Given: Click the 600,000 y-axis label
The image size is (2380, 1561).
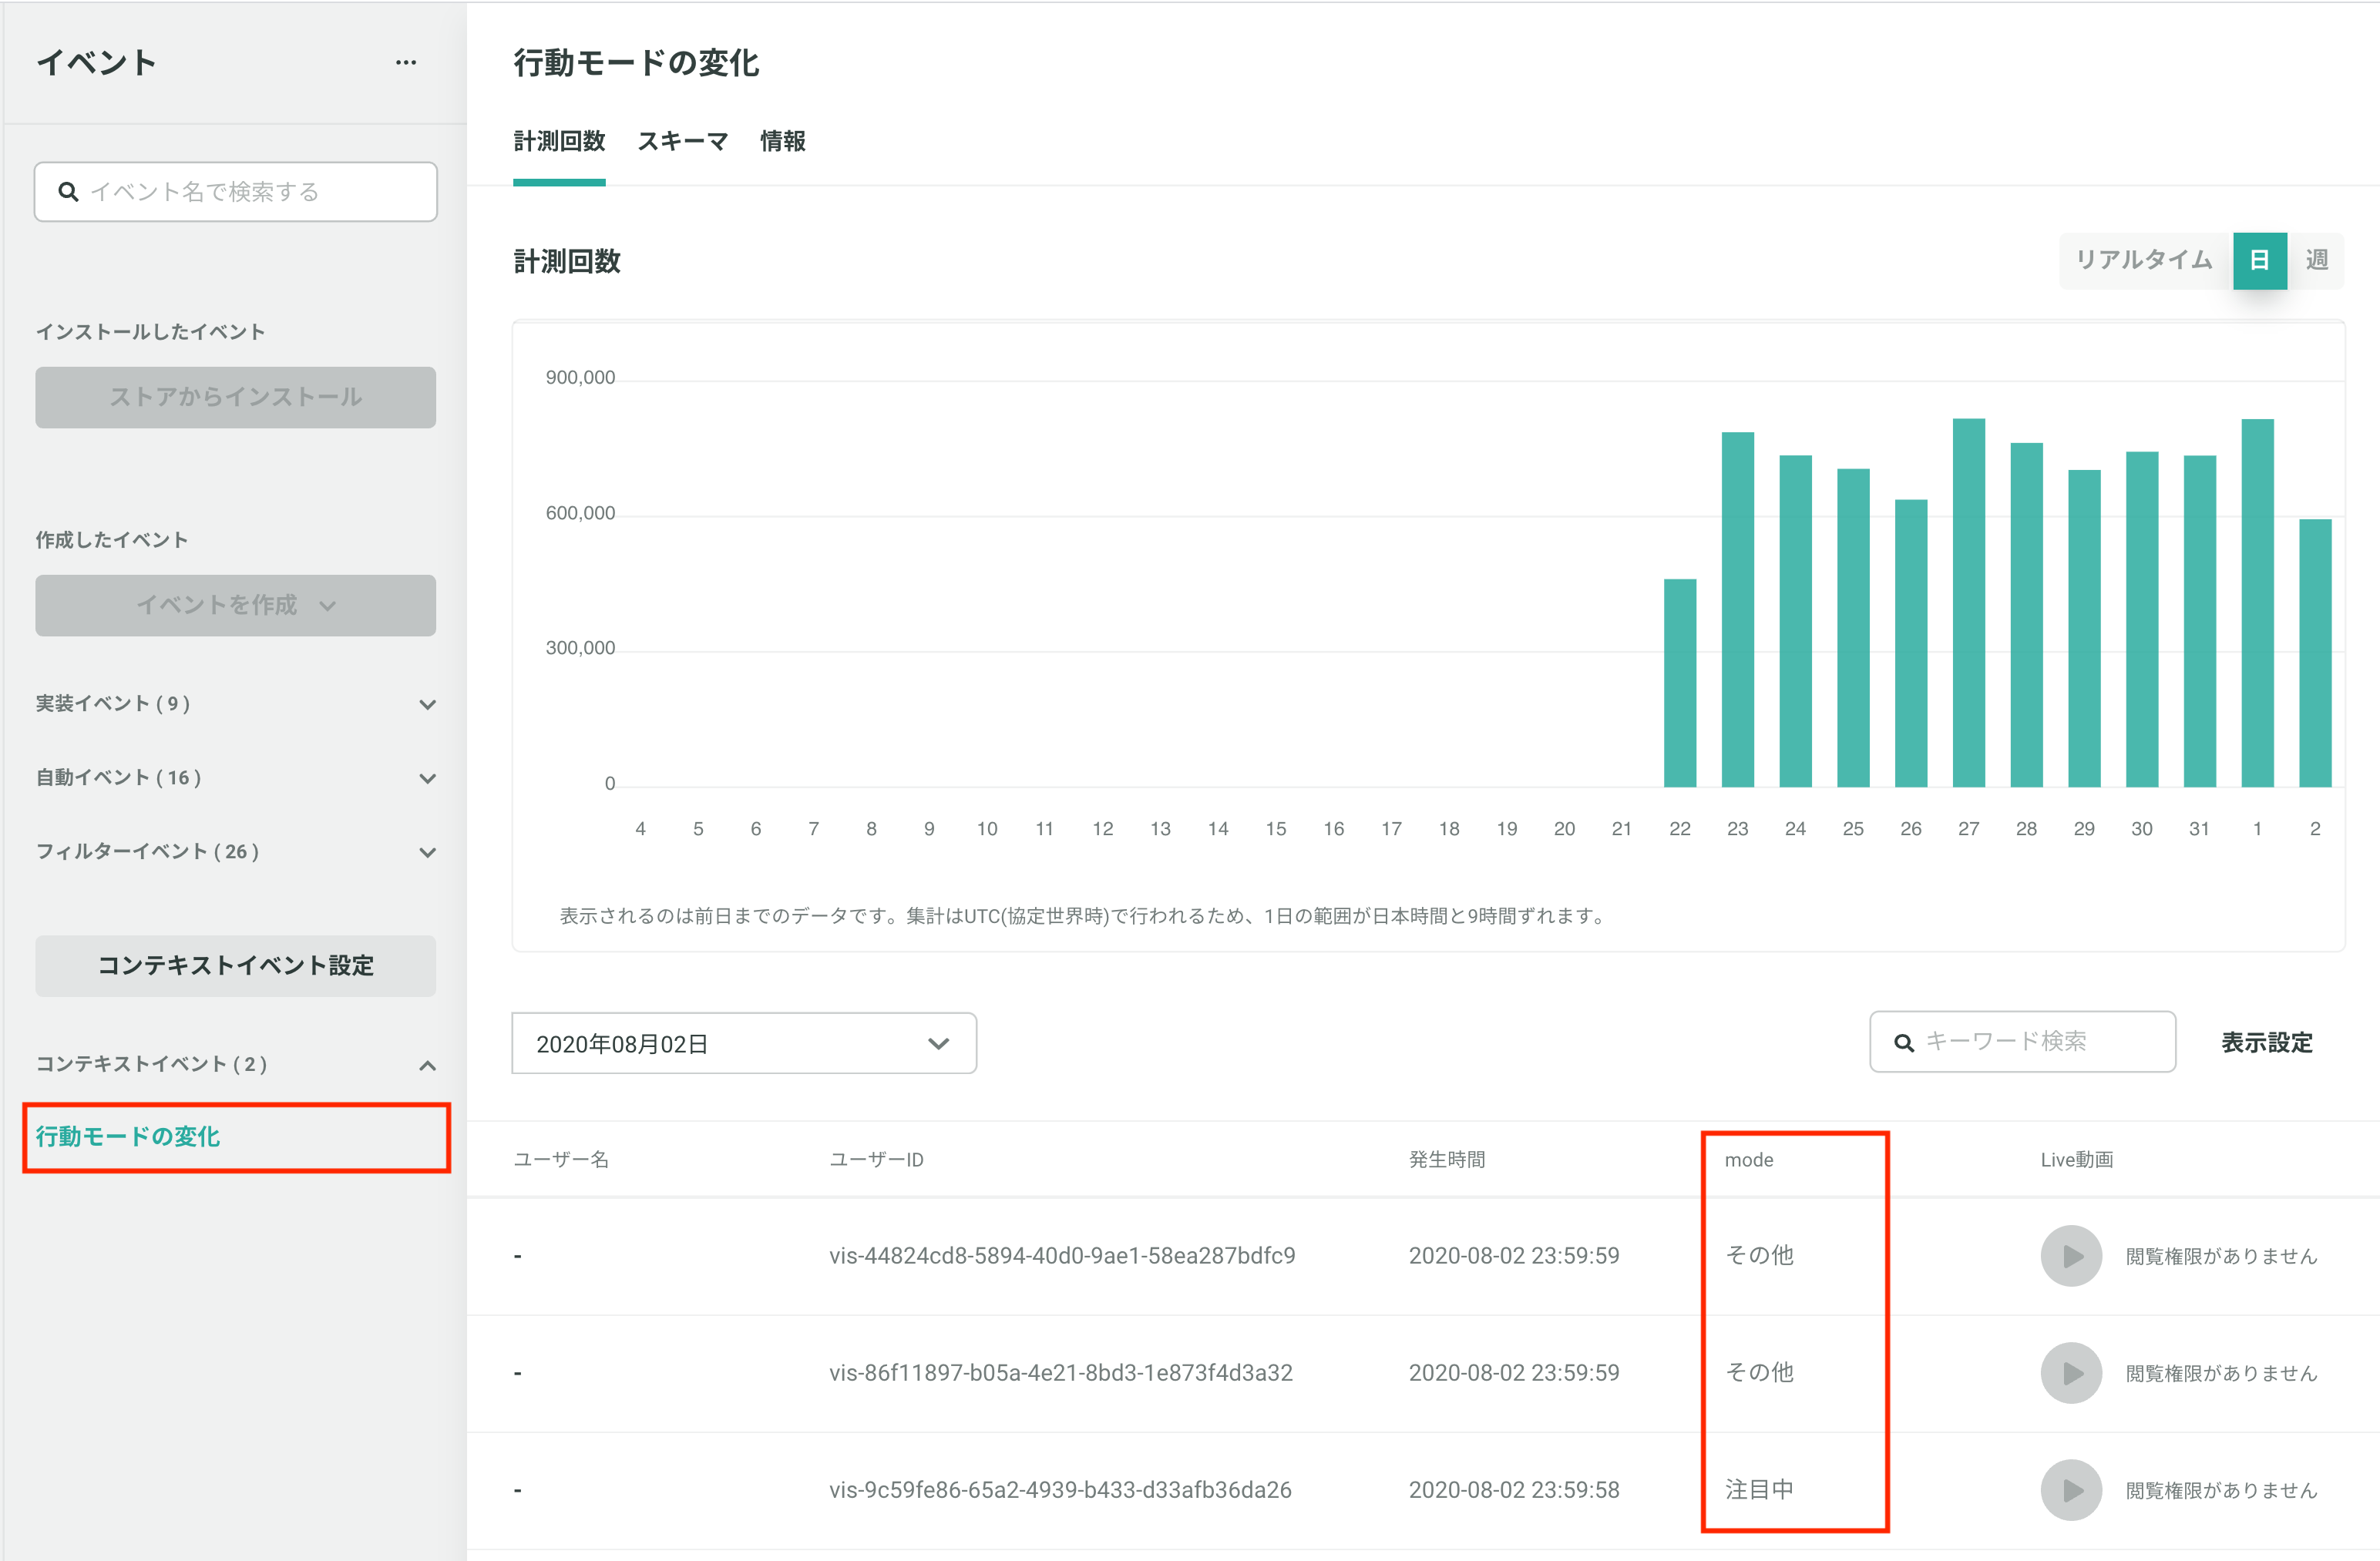Looking at the screenshot, I should pyautogui.click(x=580, y=513).
